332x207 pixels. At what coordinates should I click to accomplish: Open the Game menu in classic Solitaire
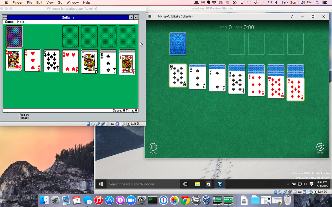tap(9, 22)
